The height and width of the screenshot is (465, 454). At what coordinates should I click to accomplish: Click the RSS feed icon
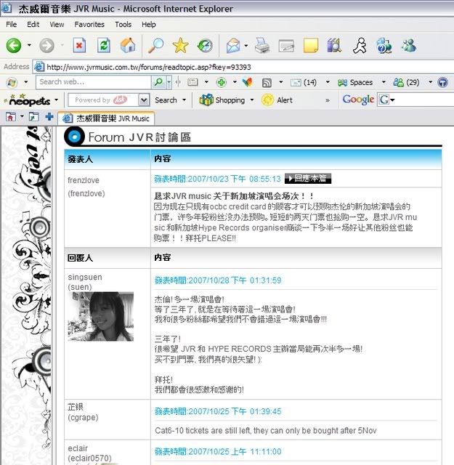coord(267,83)
